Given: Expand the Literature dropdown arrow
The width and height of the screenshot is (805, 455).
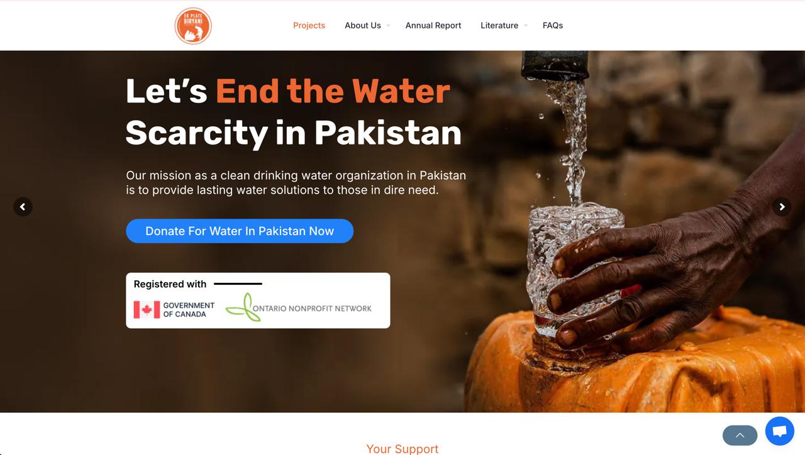Looking at the screenshot, I should click(x=526, y=26).
